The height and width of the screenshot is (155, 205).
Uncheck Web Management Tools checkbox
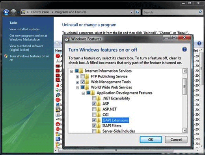point(82,82)
